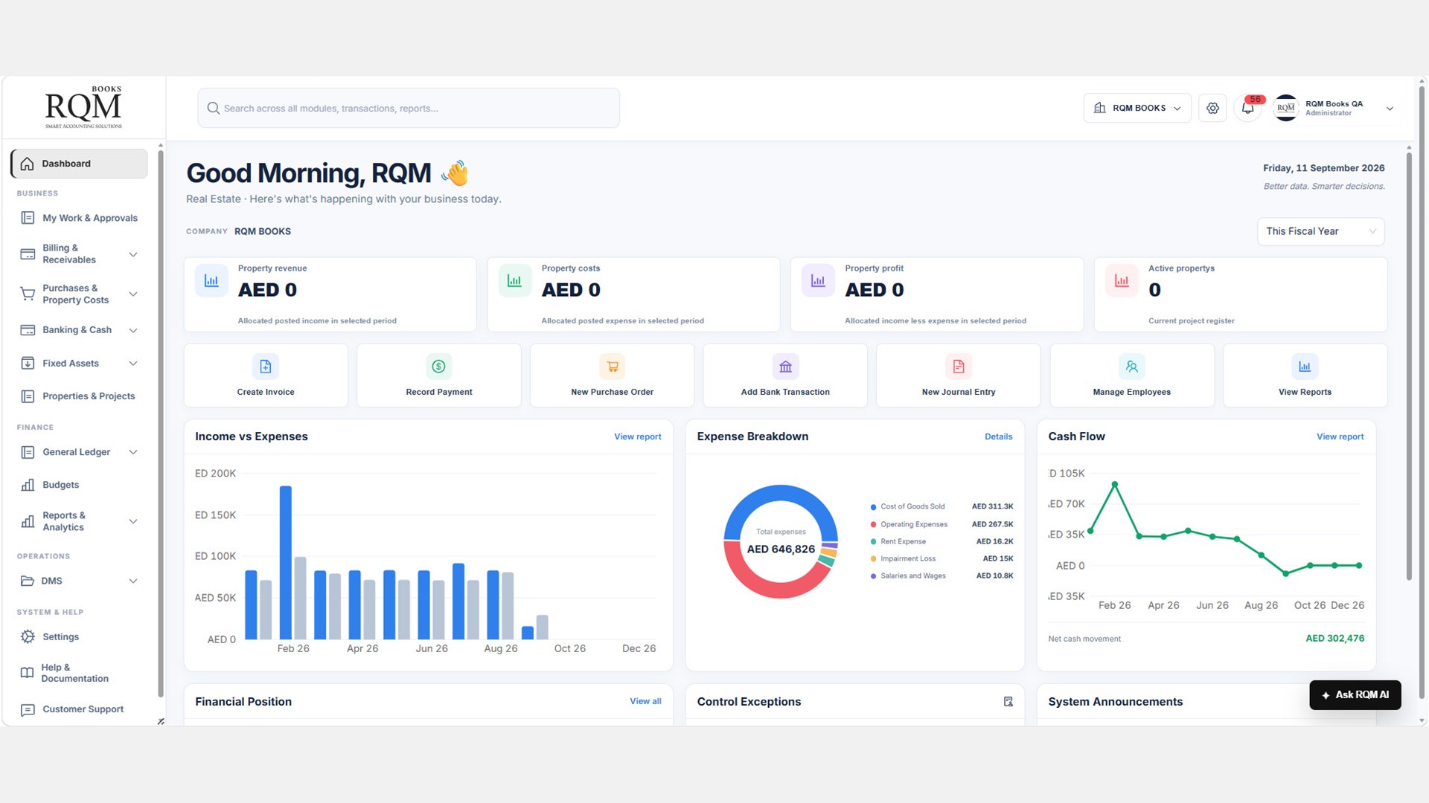
Task: Click the Property revenue chart icon
Action: coord(211,281)
